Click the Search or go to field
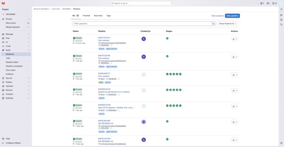284x147 pixels. pos(142,3)
